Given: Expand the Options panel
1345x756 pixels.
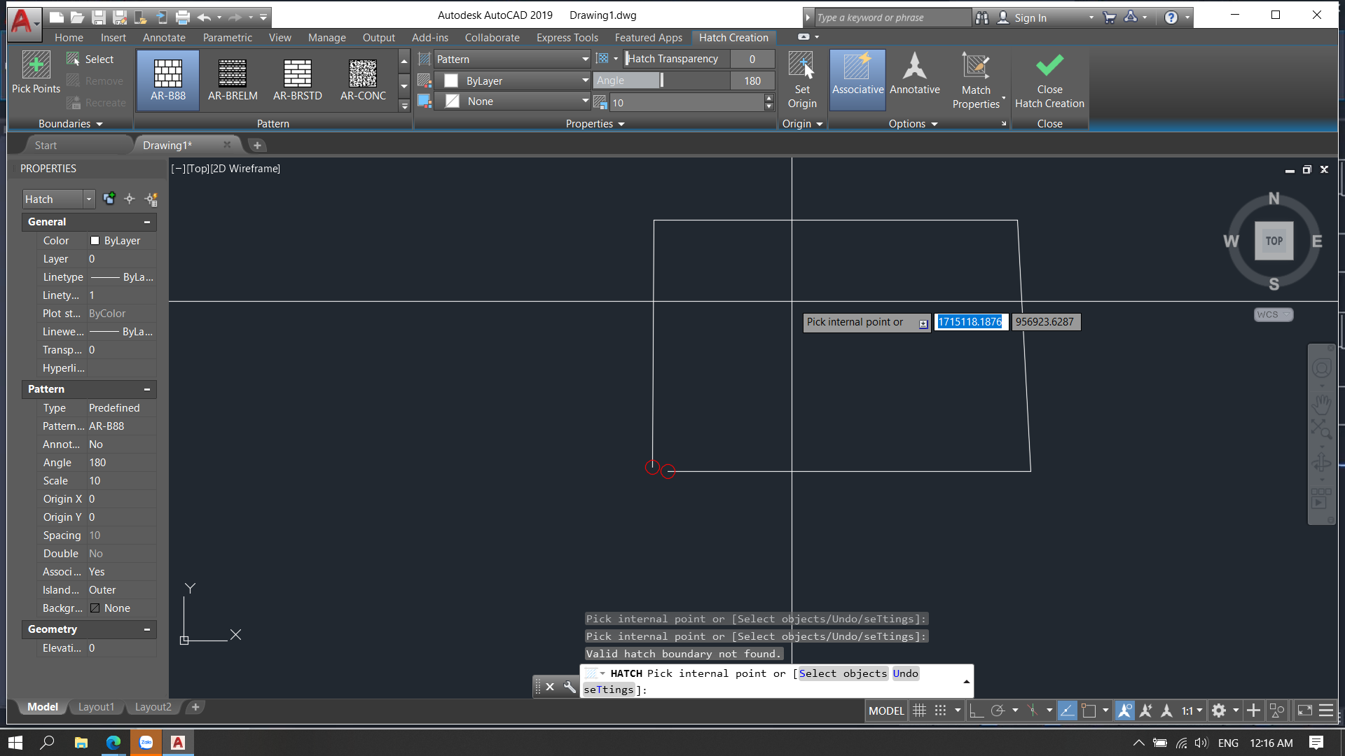Looking at the screenshot, I should (x=913, y=124).
